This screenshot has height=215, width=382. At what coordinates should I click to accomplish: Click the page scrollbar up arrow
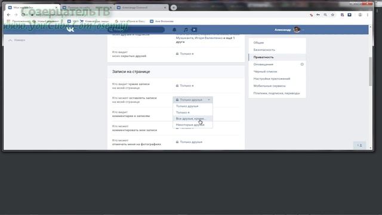[370, 27]
